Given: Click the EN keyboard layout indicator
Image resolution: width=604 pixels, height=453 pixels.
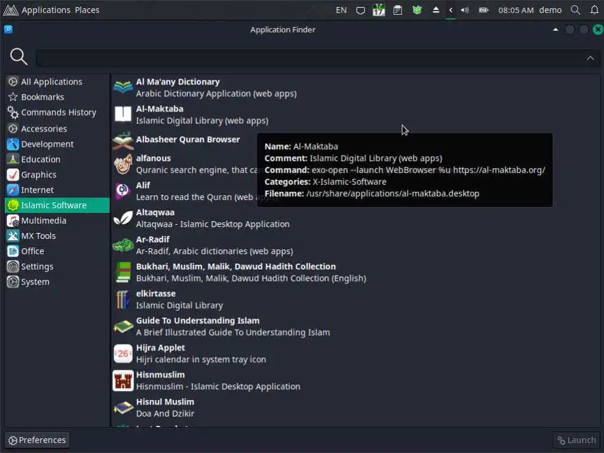Looking at the screenshot, I should tap(341, 10).
